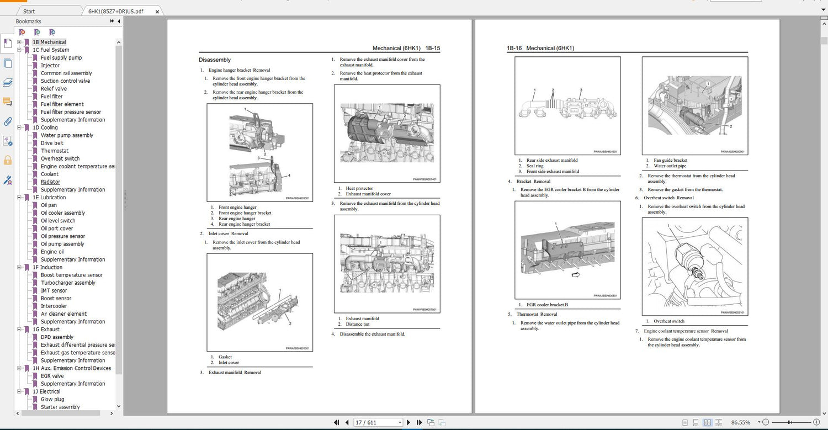828x430 pixels.
Task: Toggle facing two-page view mode
Action: (x=708, y=422)
